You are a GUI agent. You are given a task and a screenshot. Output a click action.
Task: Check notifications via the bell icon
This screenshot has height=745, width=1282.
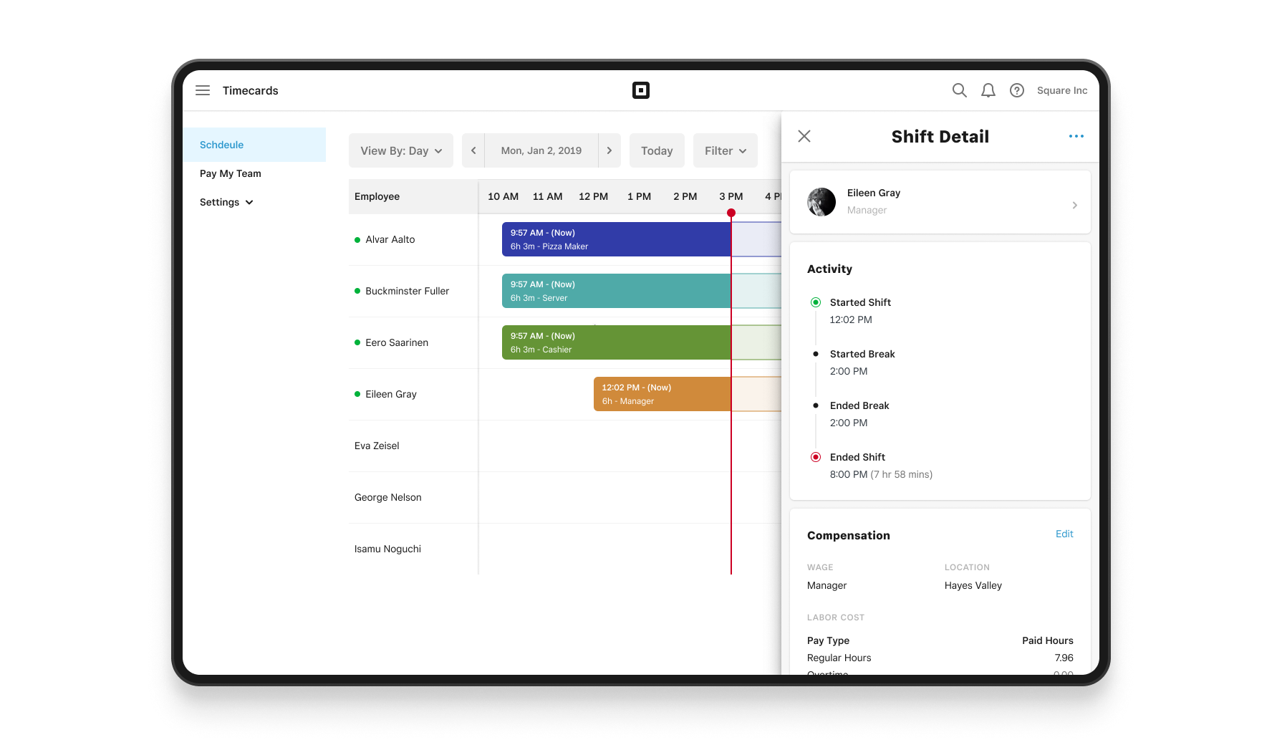[x=988, y=90]
